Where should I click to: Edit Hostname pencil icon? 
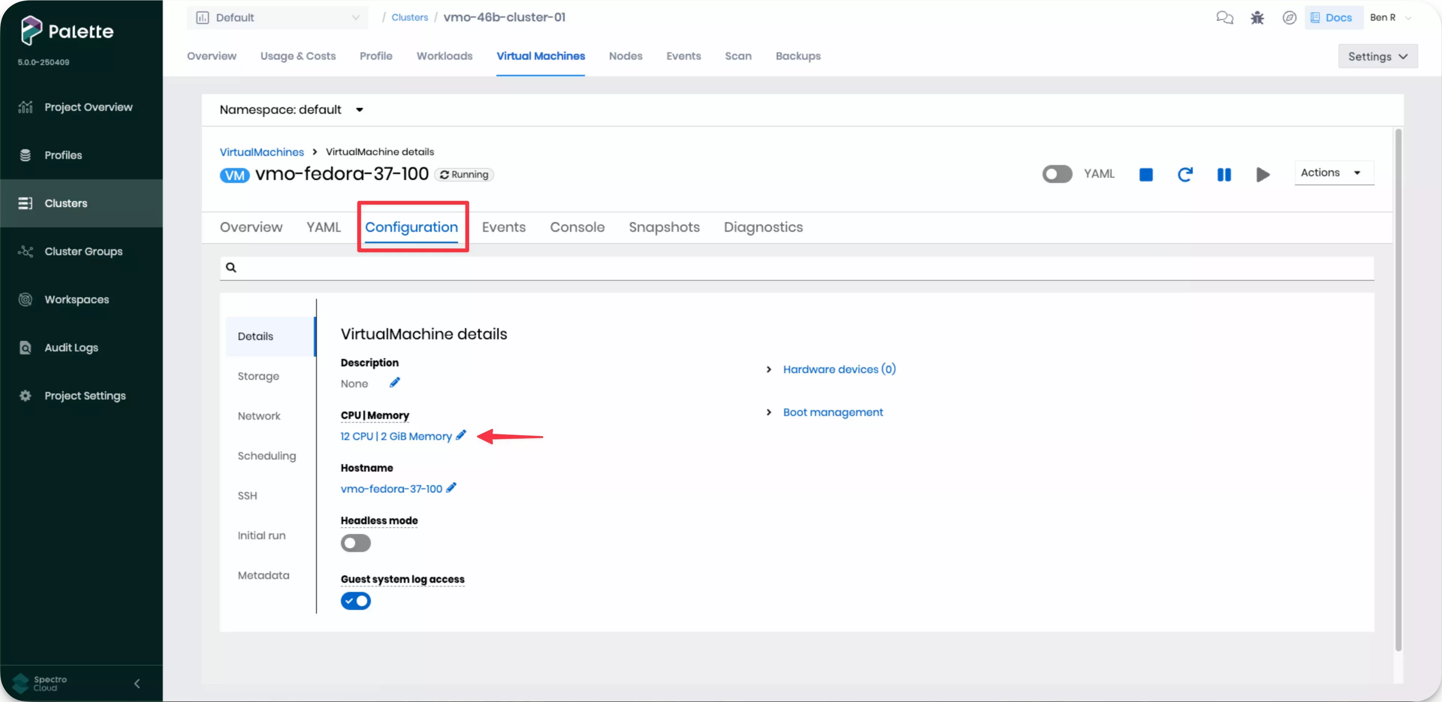451,488
